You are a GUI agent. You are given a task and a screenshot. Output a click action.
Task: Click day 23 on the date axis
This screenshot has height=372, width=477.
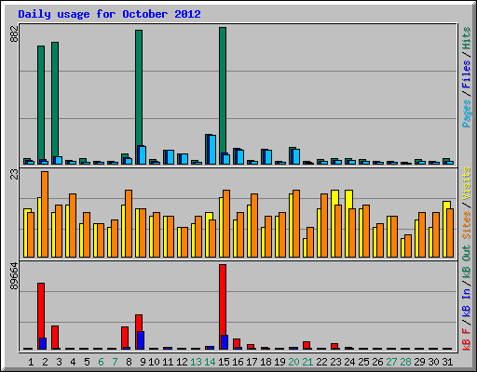pos(335,362)
